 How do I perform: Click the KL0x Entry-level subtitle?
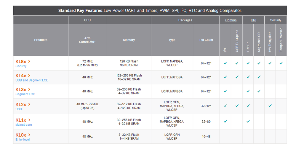pyautogui.click(x=23, y=140)
